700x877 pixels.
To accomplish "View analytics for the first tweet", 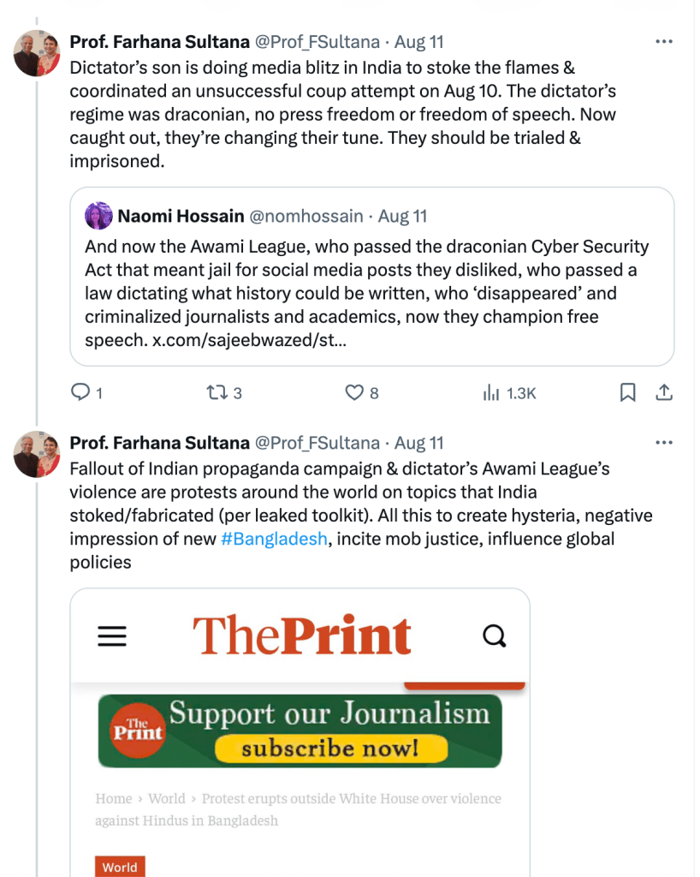I will pyautogui.click(x=491, y=392).
